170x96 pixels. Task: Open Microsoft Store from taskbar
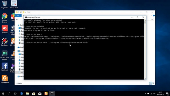34,93
